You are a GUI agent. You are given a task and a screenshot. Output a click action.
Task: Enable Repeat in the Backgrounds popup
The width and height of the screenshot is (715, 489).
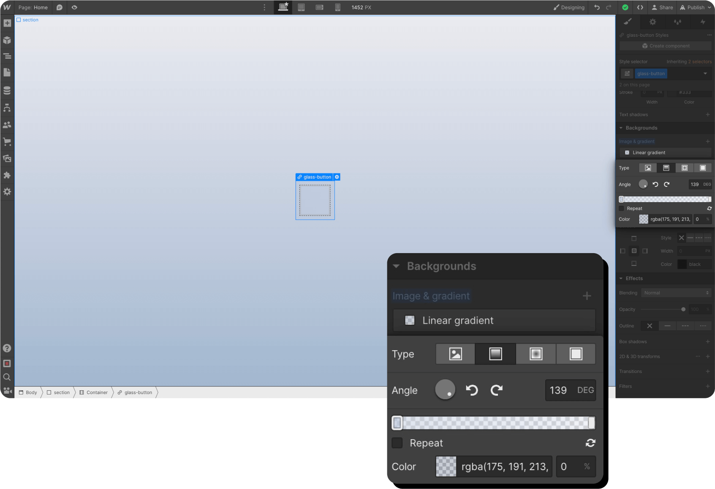point(397,443)
